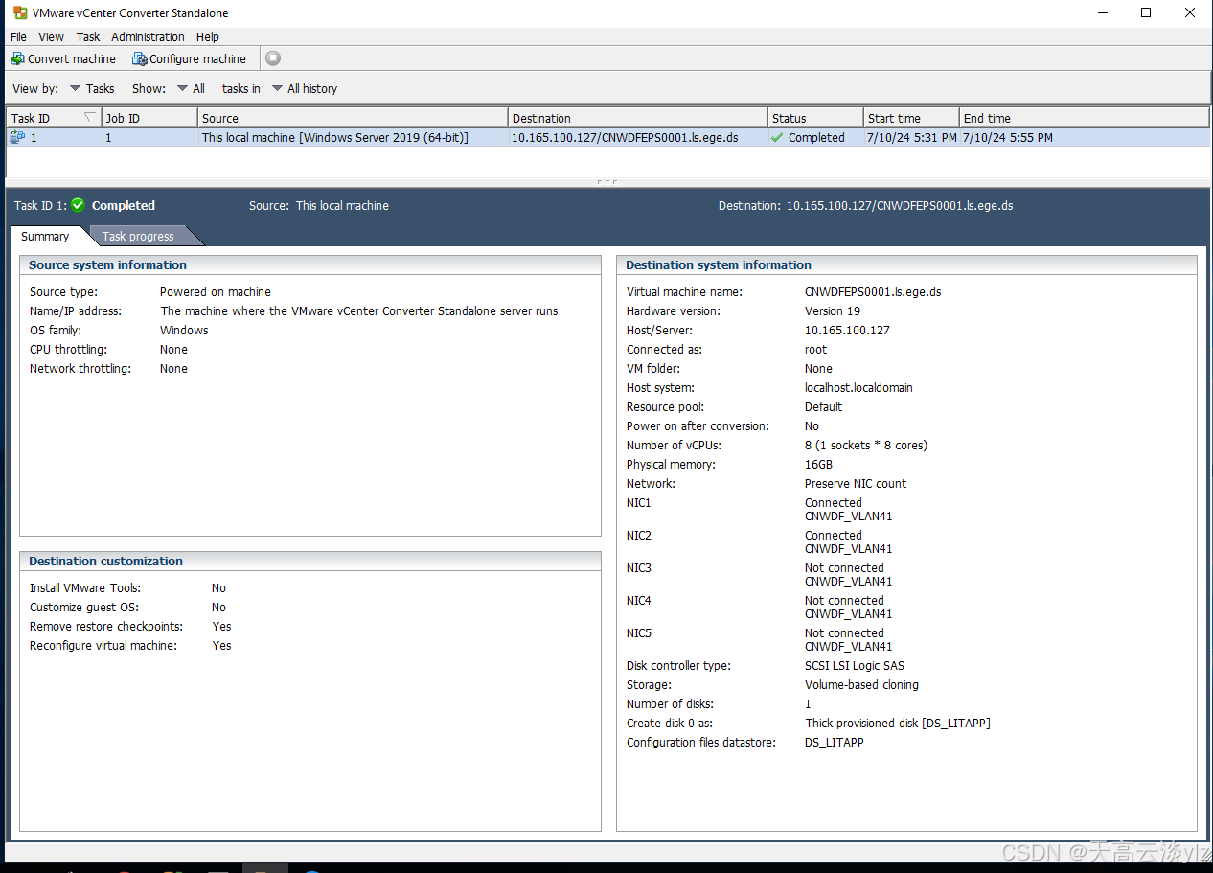
Task: Open the Administration menu
Action: coord(148,36)
